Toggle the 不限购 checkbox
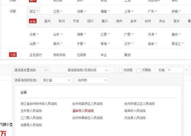 point(139,70)
